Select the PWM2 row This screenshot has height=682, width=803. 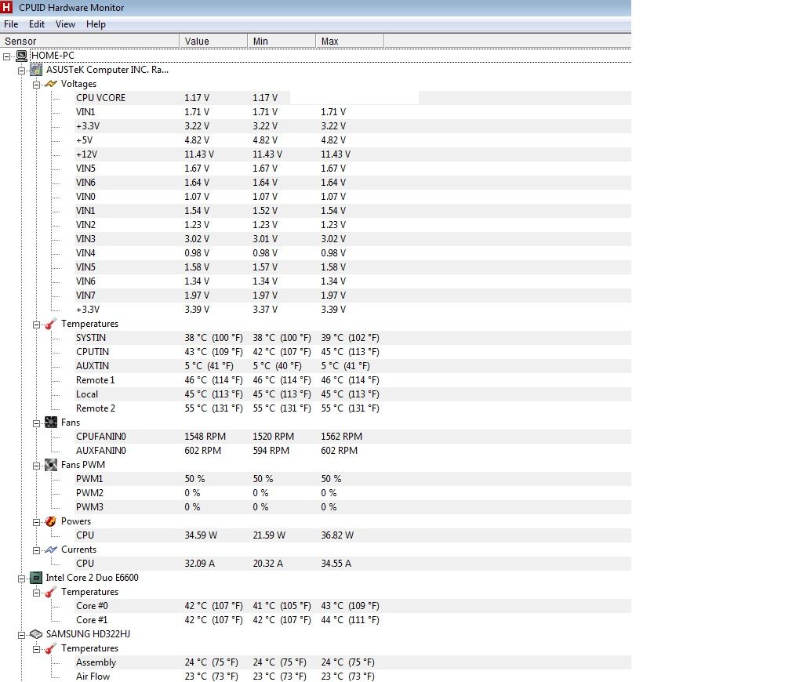click(353, 493)
